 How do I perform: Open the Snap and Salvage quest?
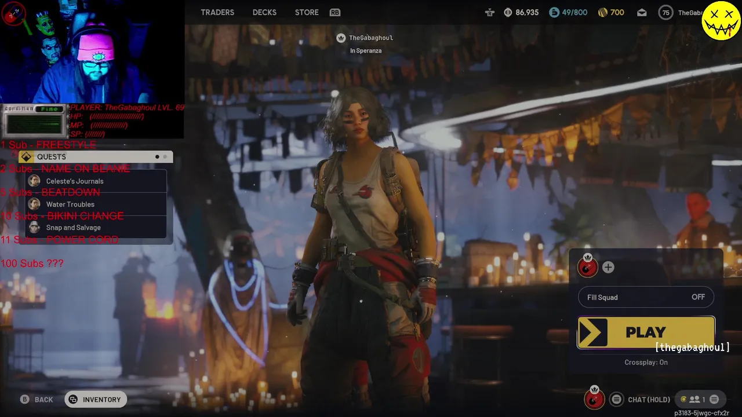[97, 228]
